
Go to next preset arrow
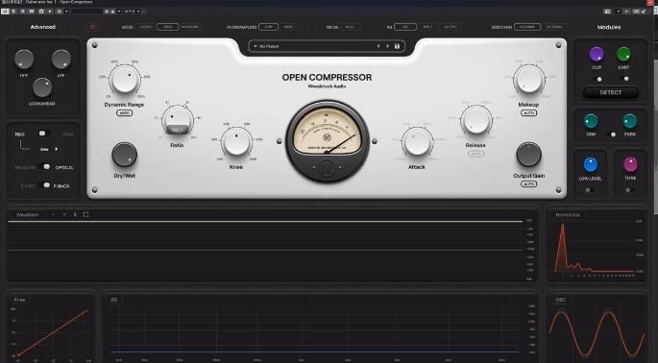pyautogui.click(x=387, y=46)
